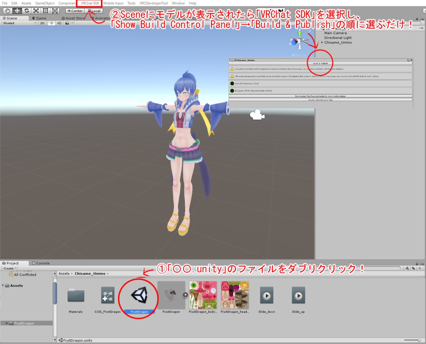Click the scene orientation gizmo cube
Viewport: 426px width, 344px height.
tap(300, 42)
